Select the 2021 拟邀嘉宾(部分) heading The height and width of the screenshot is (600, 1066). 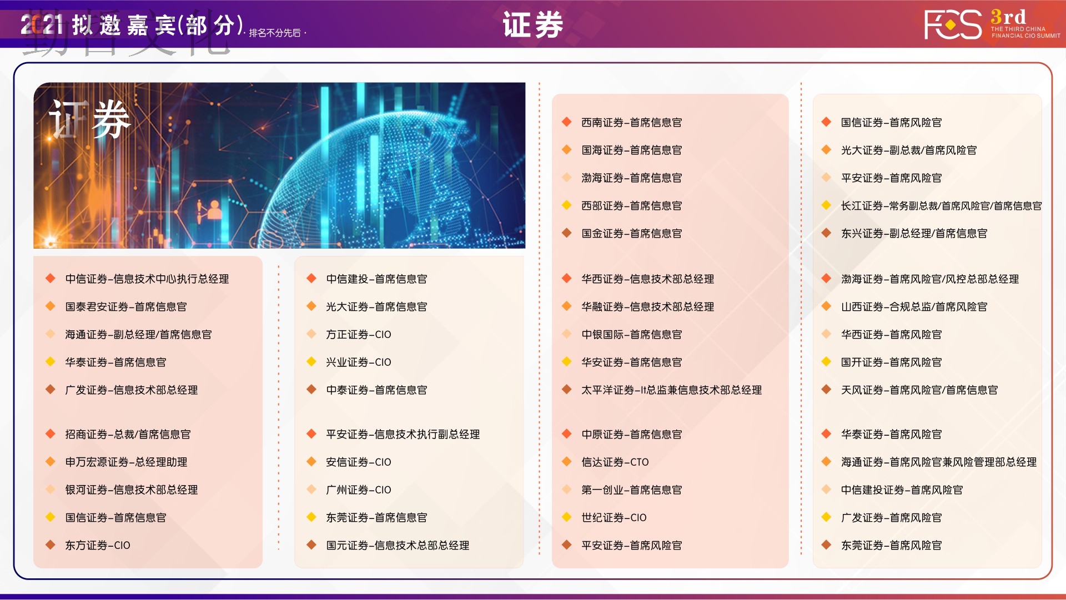133,25
